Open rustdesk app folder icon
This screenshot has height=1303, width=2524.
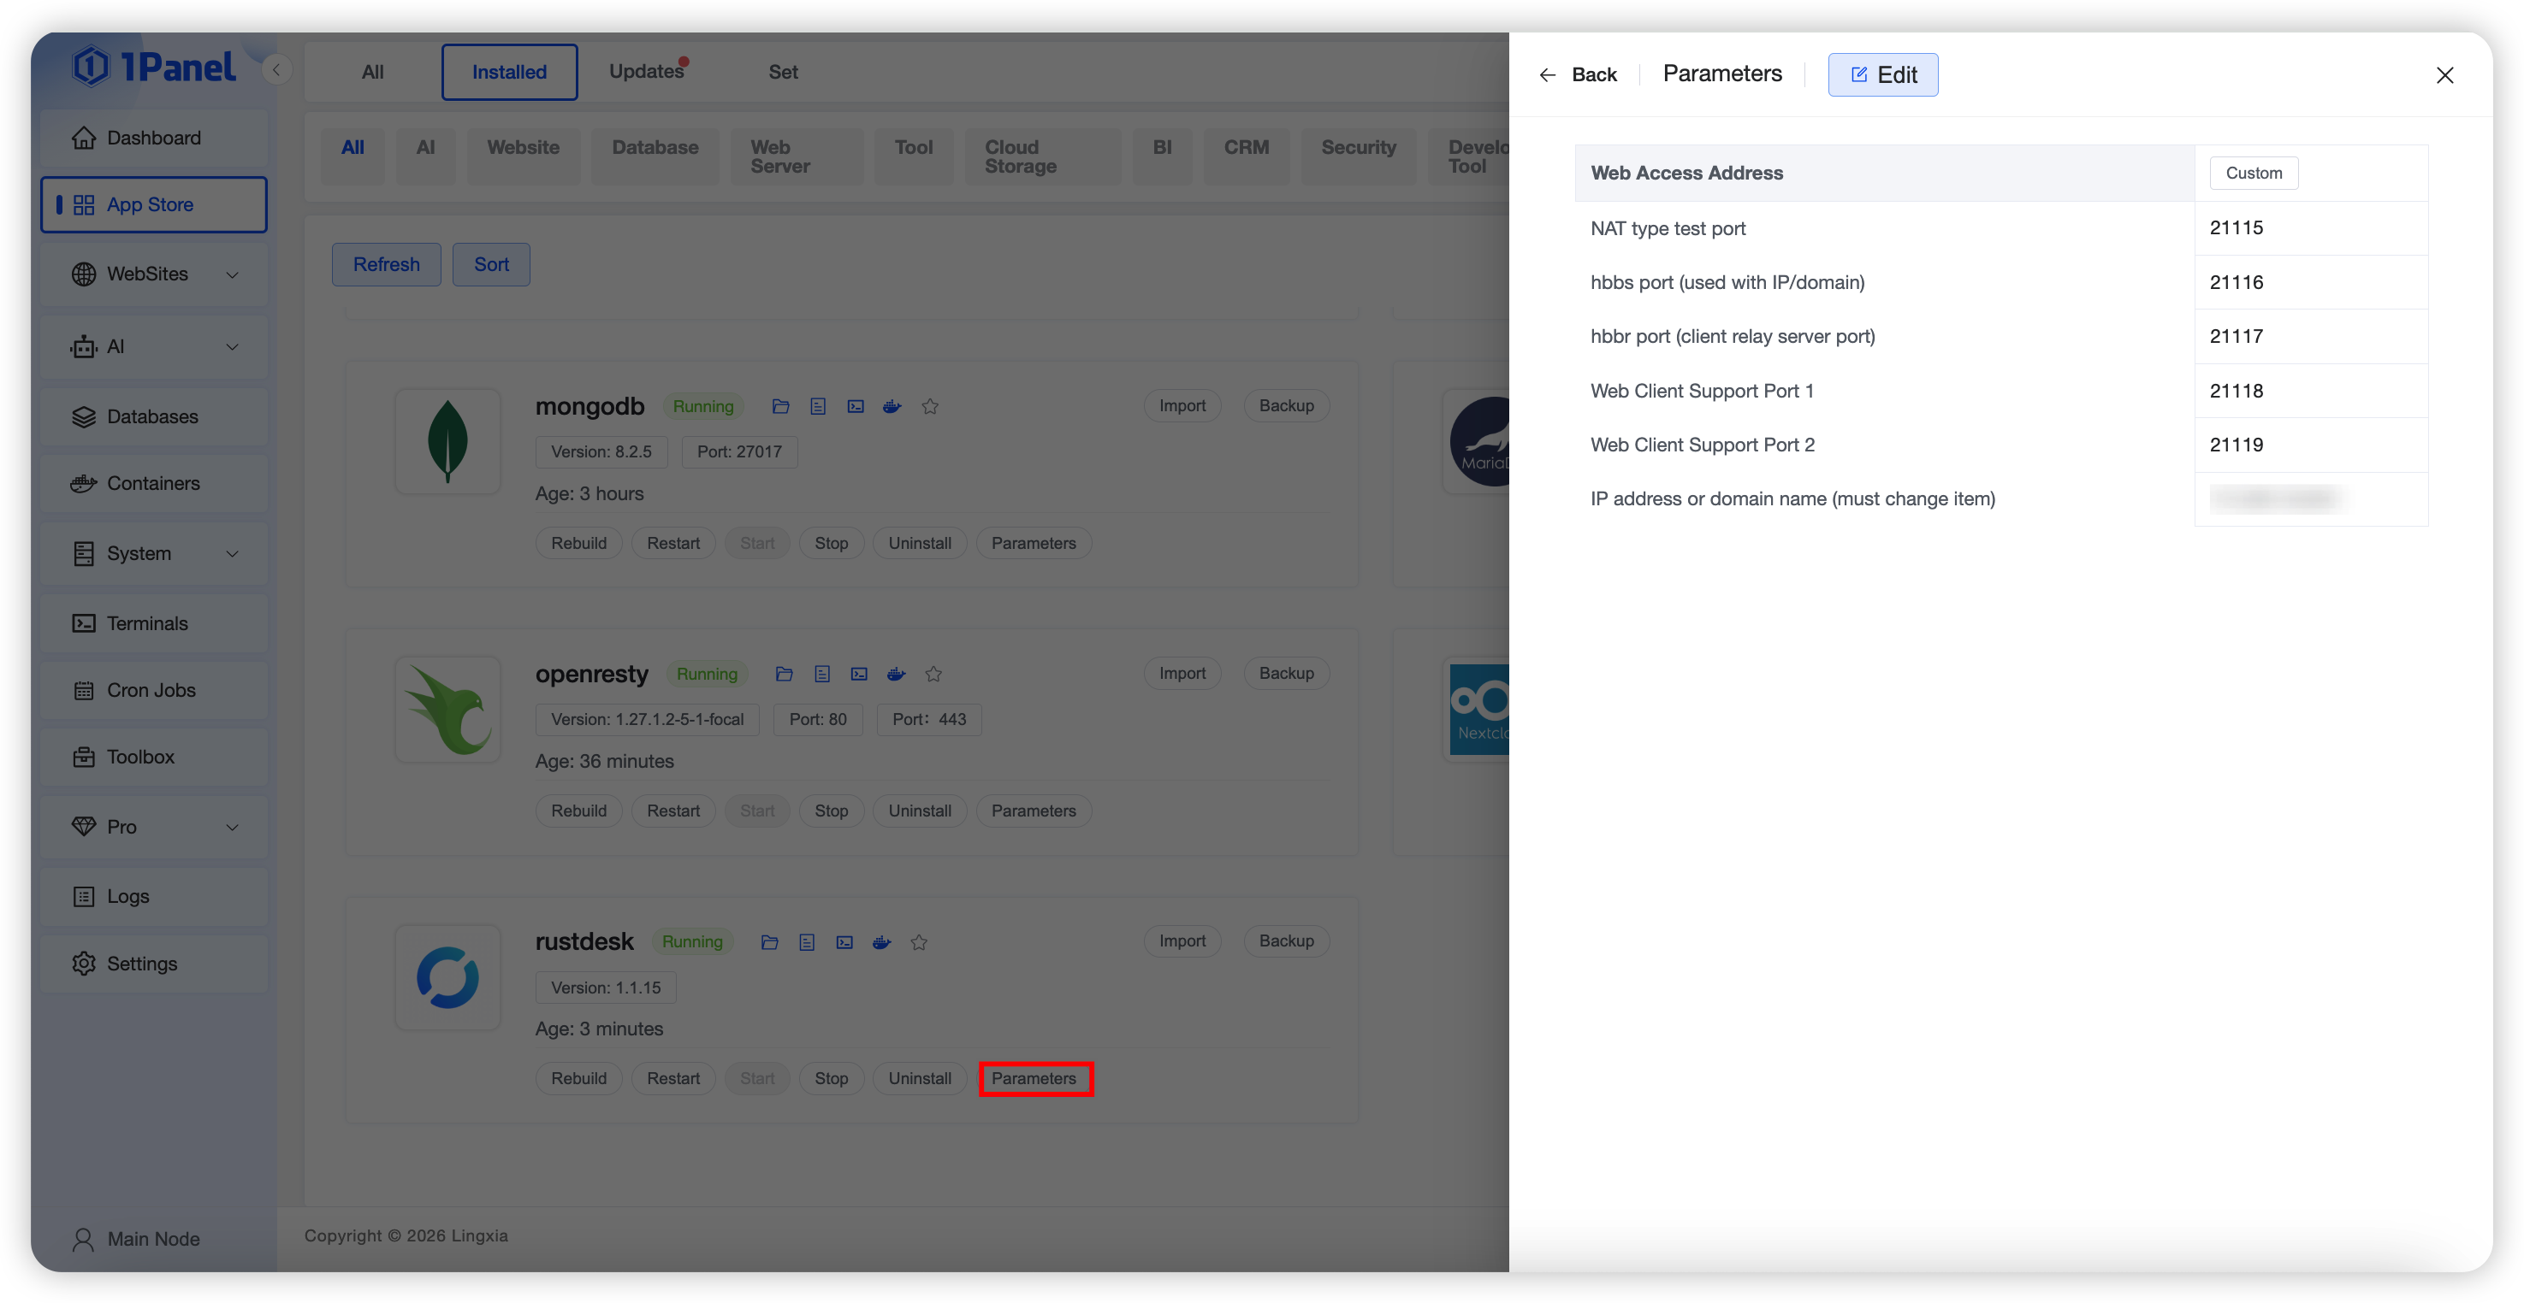[x=769, y=941]
